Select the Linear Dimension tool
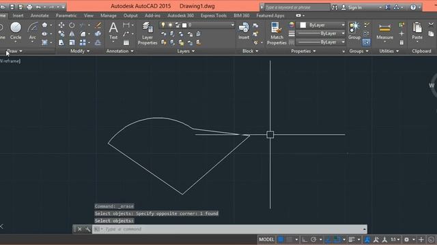Screen dimensions: 437x245 click(126, 25)
